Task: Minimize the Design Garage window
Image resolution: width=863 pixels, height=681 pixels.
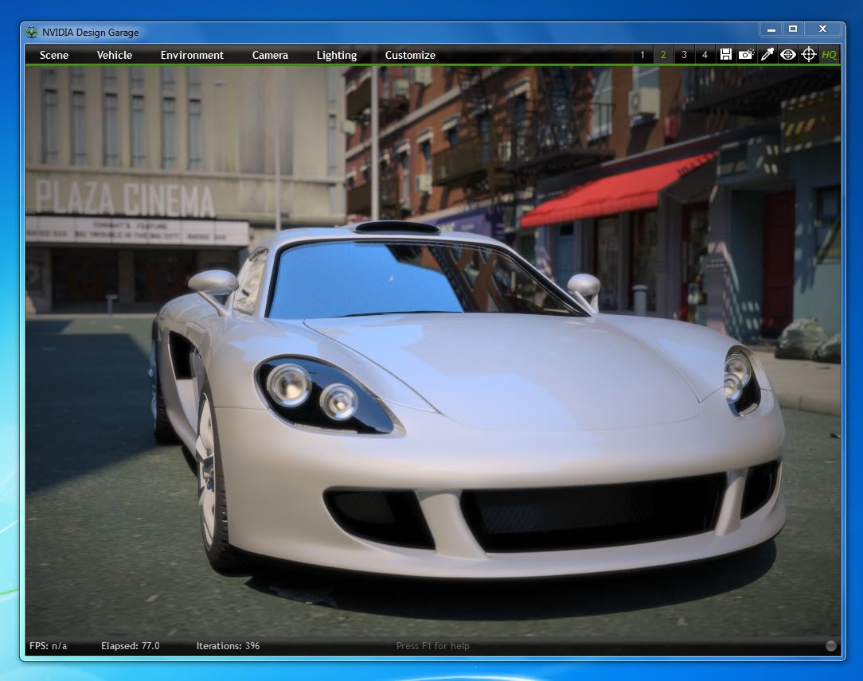Action: pos(771,29)
